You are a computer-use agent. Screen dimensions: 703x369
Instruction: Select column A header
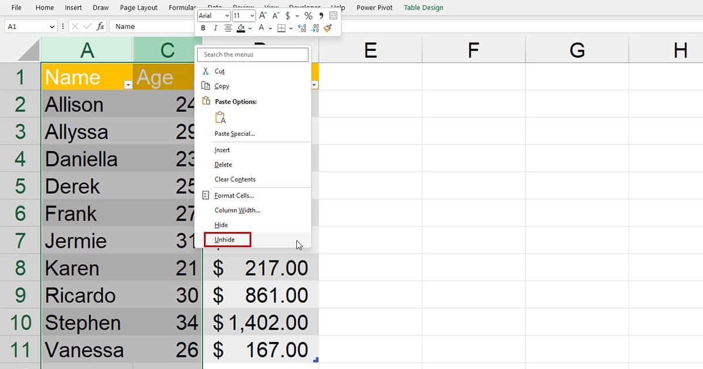click(87, 50)
